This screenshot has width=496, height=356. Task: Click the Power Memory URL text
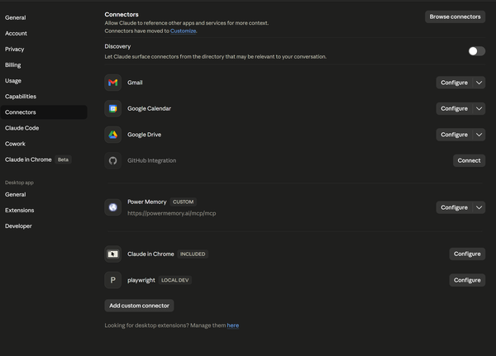pos(172,213)
